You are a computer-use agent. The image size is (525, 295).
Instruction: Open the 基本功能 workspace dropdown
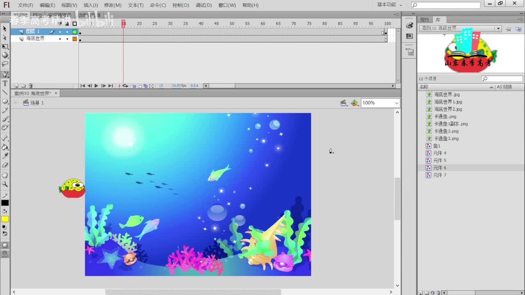click(389, 5)
